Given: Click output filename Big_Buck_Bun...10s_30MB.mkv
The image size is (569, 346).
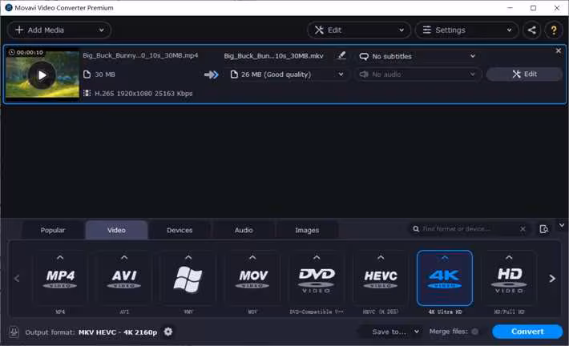Looking at the screenshot, I should [273, 56].
